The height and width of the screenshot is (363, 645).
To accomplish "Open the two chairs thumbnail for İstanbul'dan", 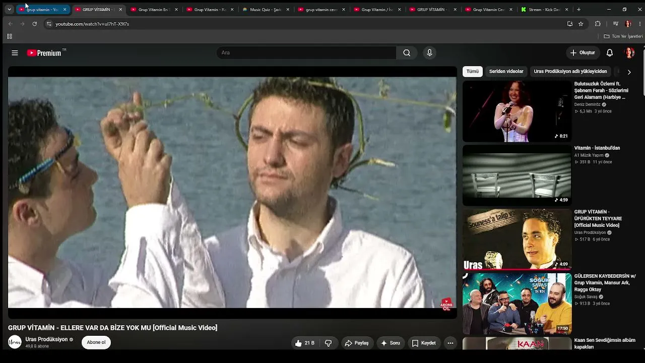I will (517, 175).
